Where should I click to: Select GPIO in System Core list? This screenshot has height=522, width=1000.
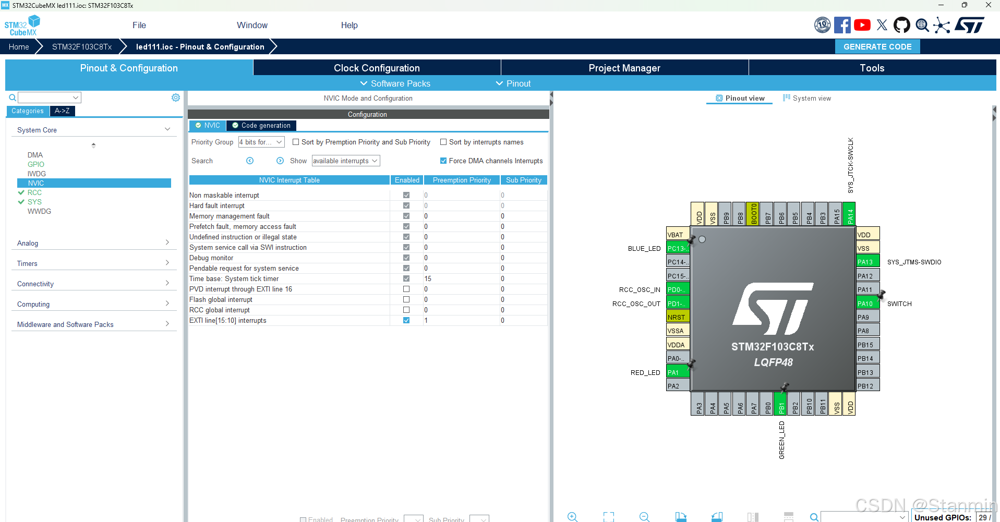coord(36,164)
